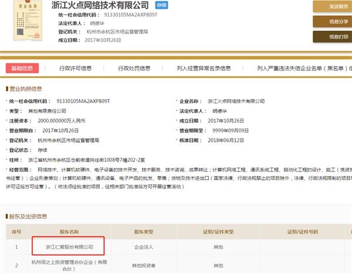
Task: Switch to the 行政许可信息 tab
Action: [76, 68]
